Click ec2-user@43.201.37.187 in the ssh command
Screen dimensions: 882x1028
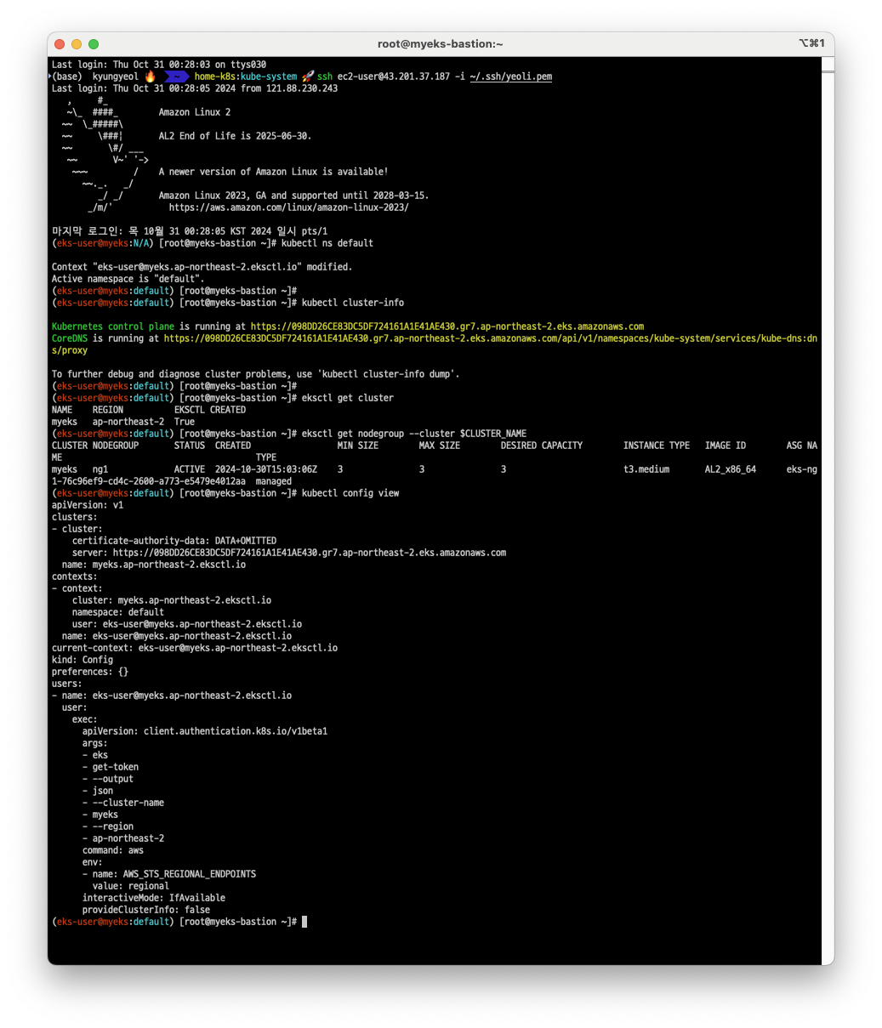point(394,77)
